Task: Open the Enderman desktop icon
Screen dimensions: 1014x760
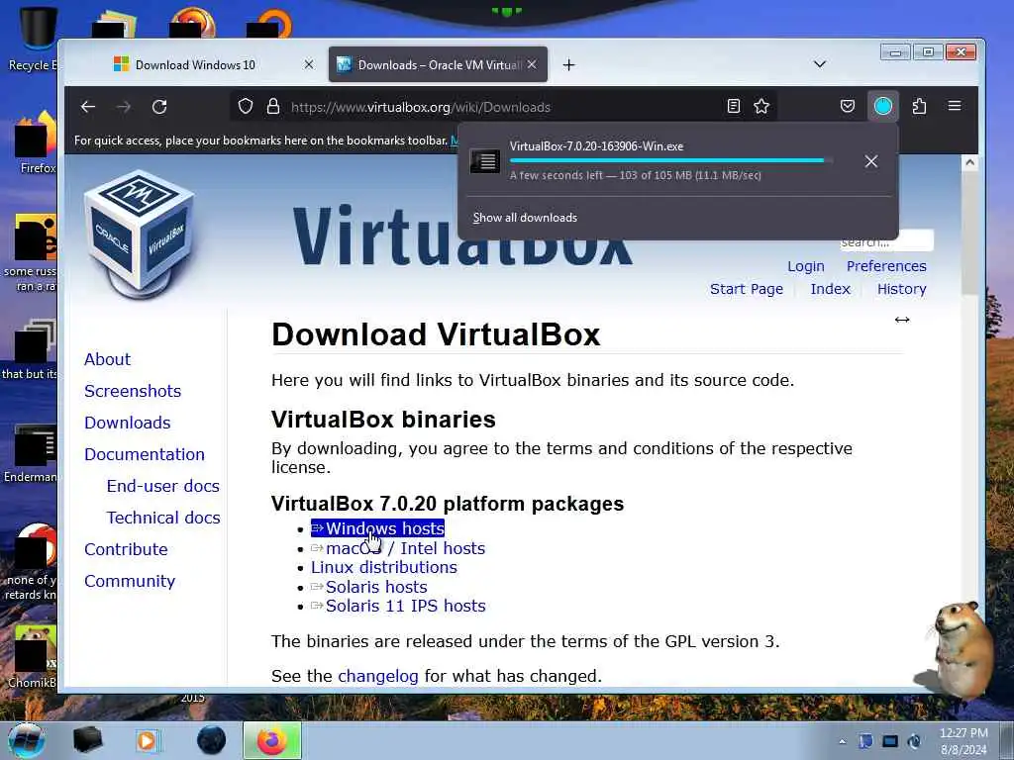Action: coord(31,453)
